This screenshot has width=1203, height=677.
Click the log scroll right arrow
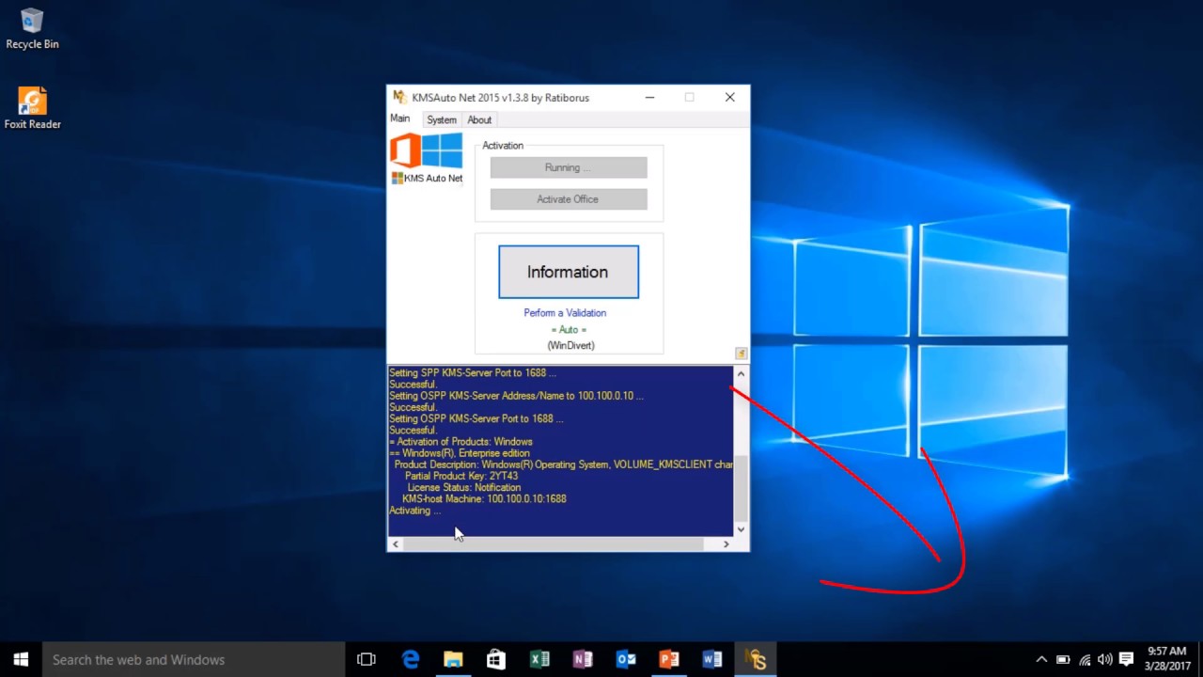[726, 543]
